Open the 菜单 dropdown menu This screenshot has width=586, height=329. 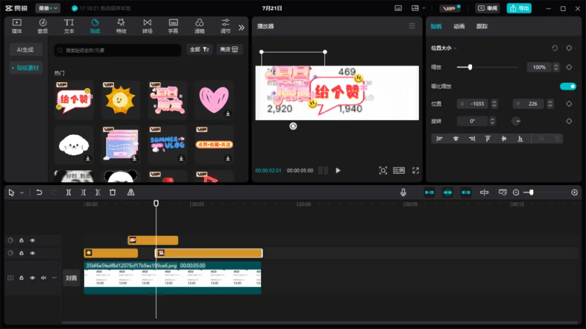(48, 8)
